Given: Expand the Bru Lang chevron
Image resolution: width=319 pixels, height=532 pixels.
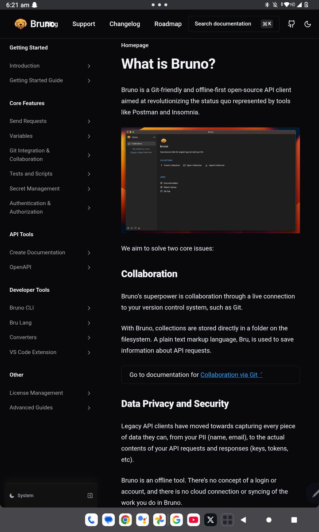Looking at the screenshot, I should click(x=89, y=323).
